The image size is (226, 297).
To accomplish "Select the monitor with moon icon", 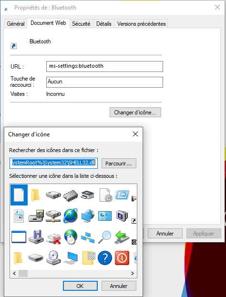I will (122, 216).
